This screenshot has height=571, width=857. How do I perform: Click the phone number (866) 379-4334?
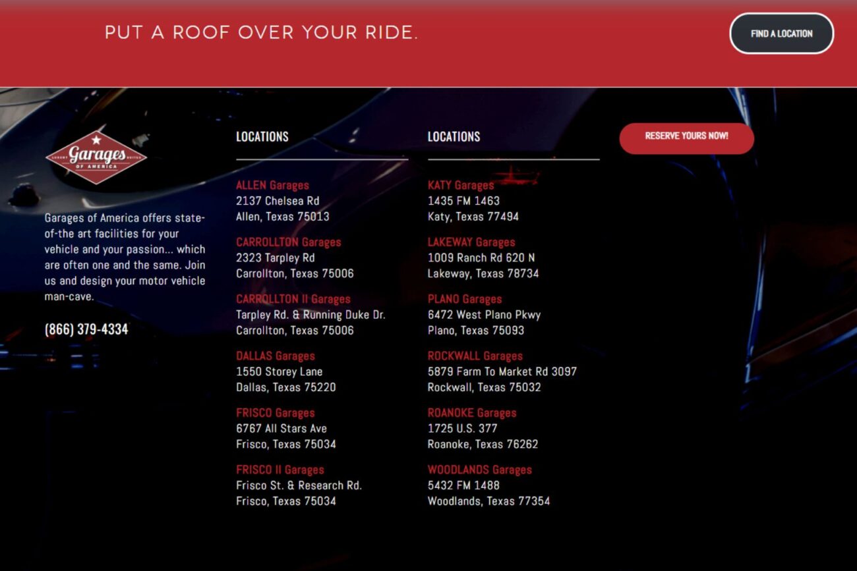pyautogui.click(x=86, y=329)
